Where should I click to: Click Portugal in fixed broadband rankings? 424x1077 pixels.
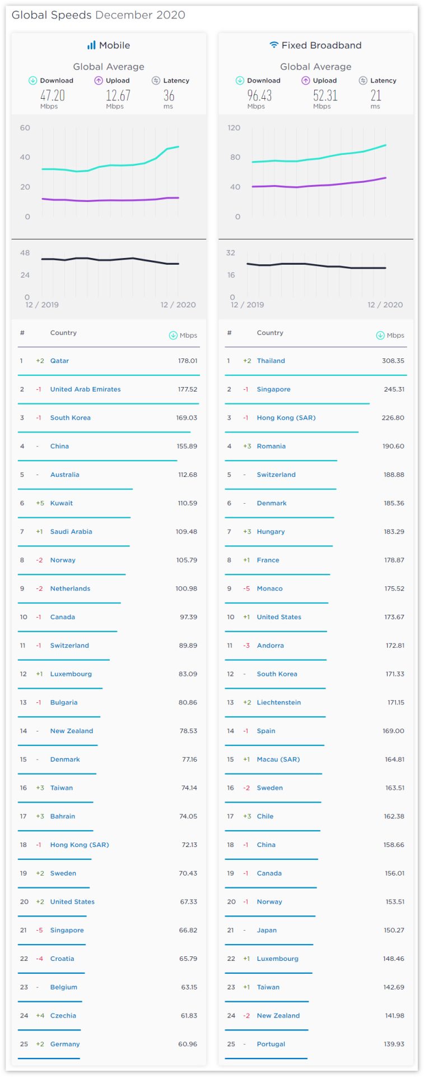pos(271,1044)
